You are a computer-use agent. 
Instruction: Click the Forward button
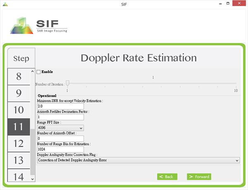[199, 177]
